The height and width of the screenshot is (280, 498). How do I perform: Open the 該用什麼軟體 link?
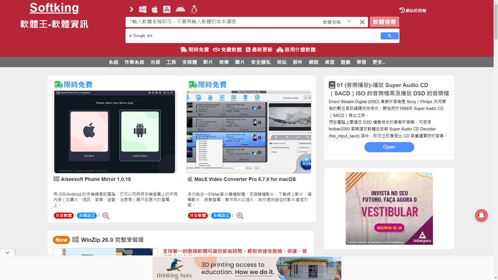[x=296, y=50]
